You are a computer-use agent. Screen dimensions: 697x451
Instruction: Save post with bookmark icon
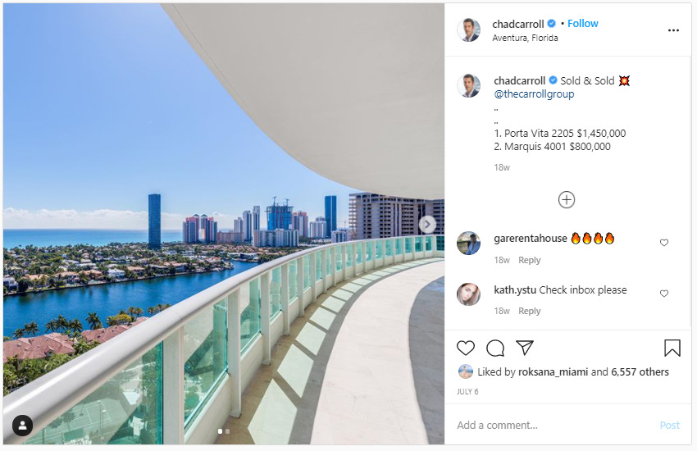pos(672,348)
